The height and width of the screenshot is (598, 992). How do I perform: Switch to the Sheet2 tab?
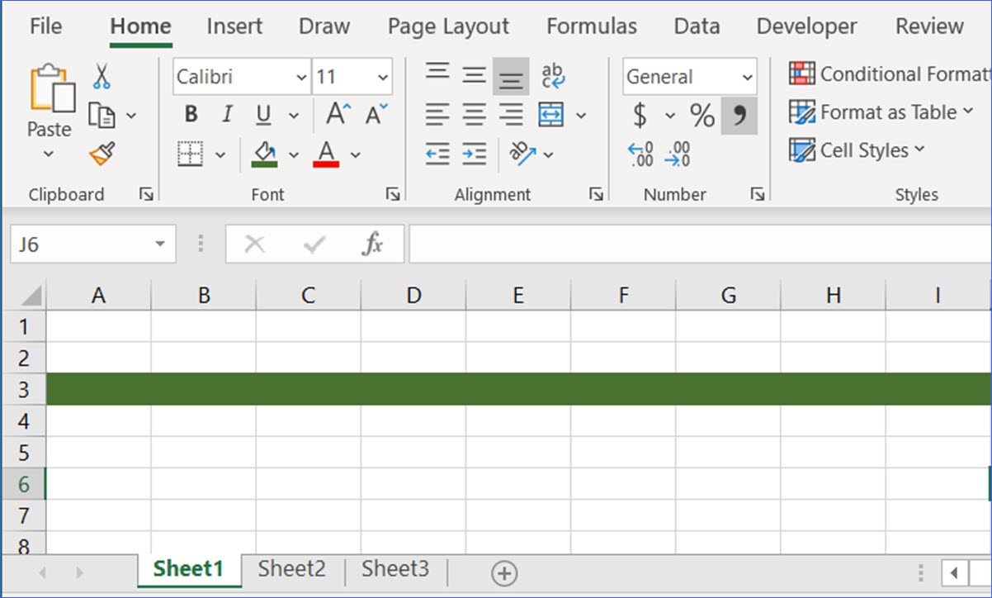pyautogui.click(x=291, y=569)
